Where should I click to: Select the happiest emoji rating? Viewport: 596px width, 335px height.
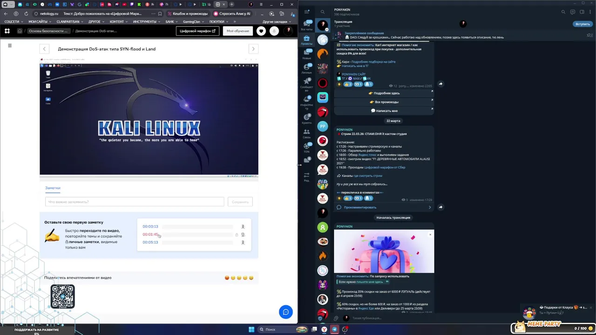251,278
